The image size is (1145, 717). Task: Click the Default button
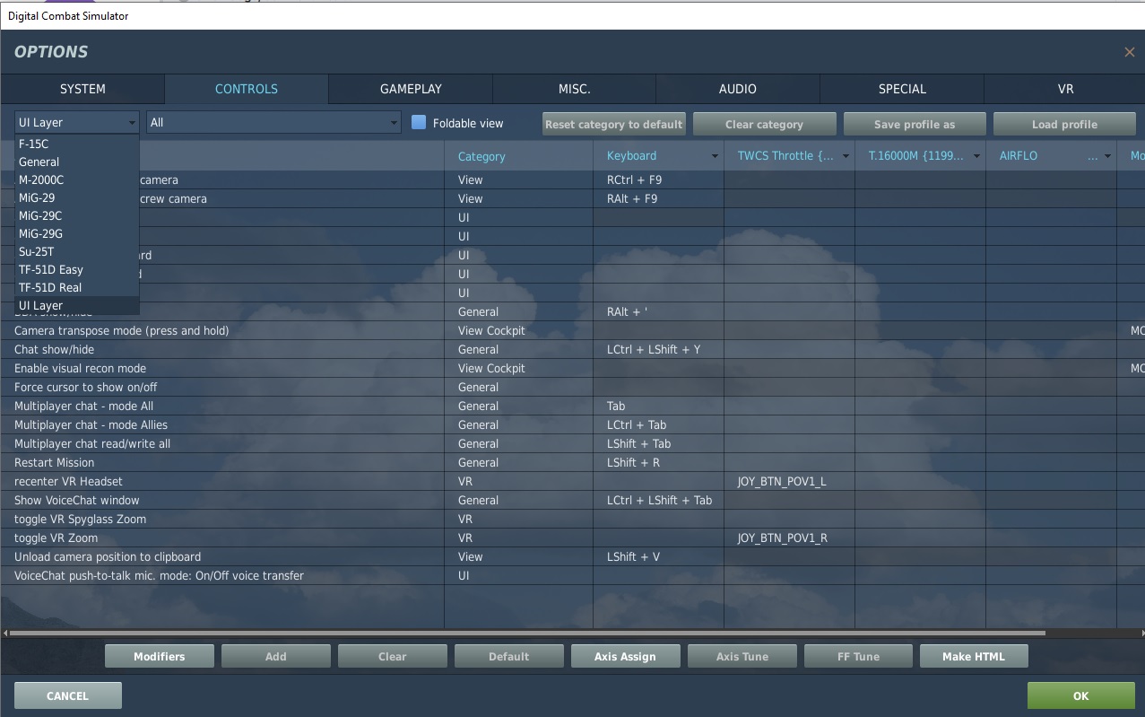tap(509, 656)
